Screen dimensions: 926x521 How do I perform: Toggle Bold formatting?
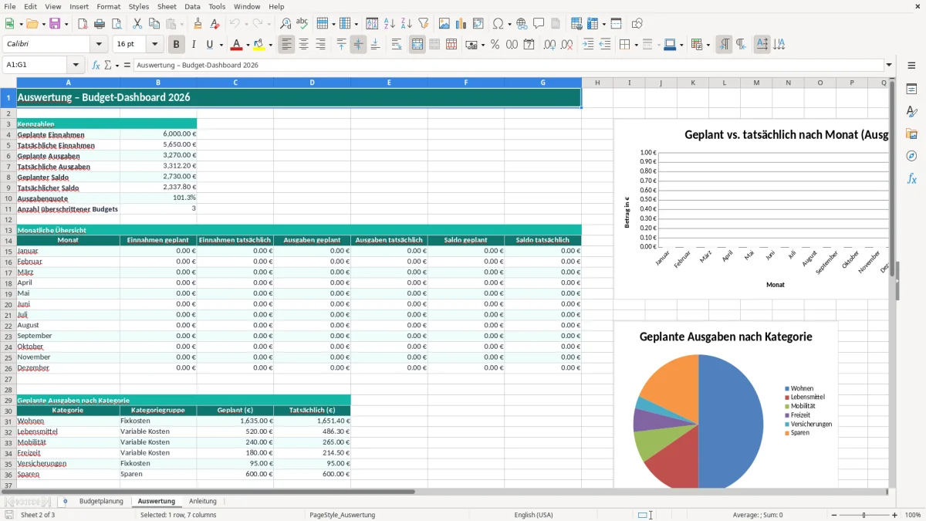click(177, 45)
